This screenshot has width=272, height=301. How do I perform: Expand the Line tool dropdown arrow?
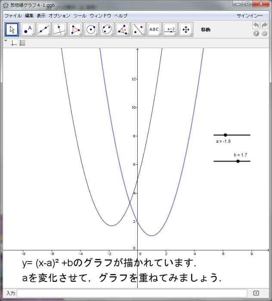(49, 35)
